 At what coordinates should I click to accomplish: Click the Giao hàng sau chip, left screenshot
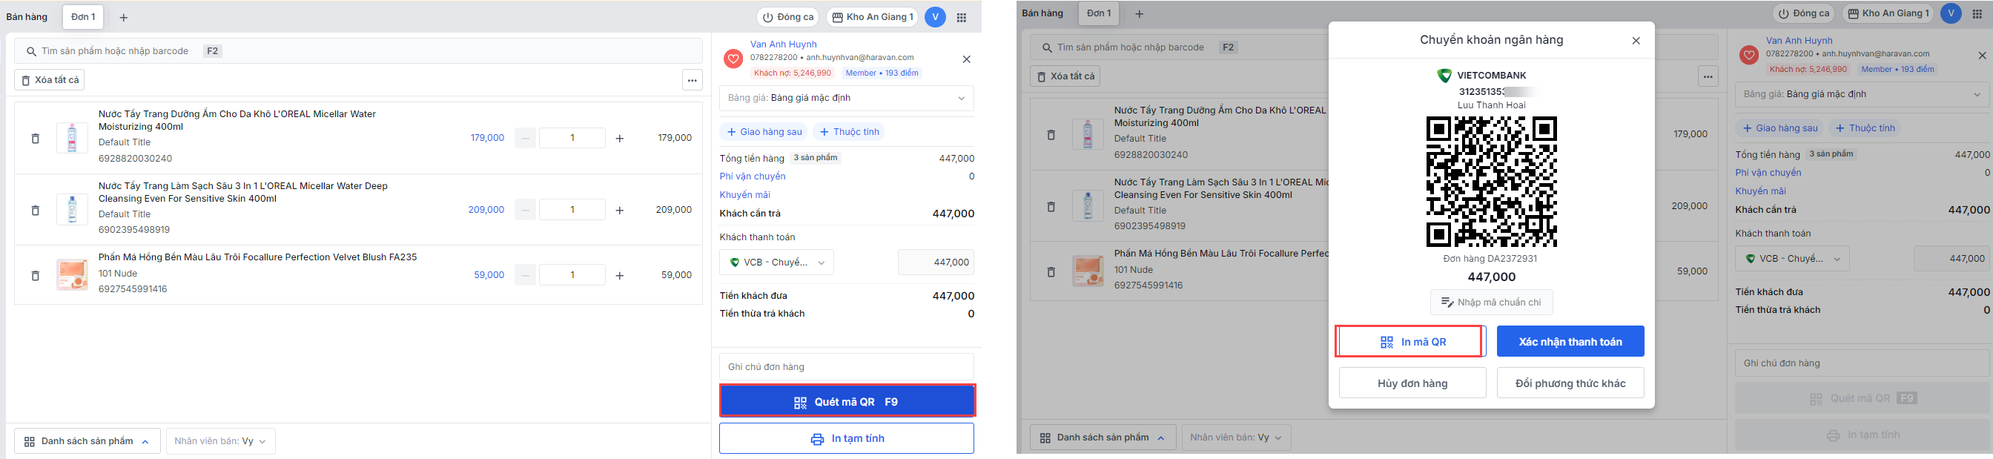(764, 131)
